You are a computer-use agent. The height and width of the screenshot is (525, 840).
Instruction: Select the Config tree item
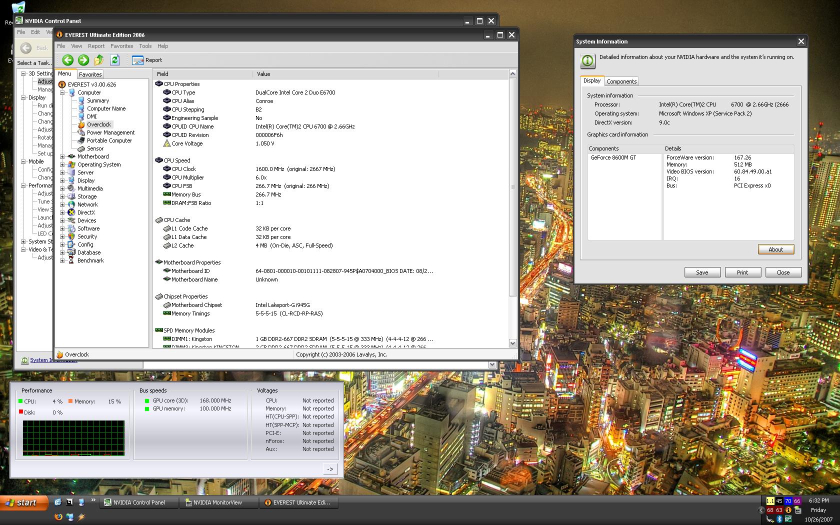tap(85, 244)
